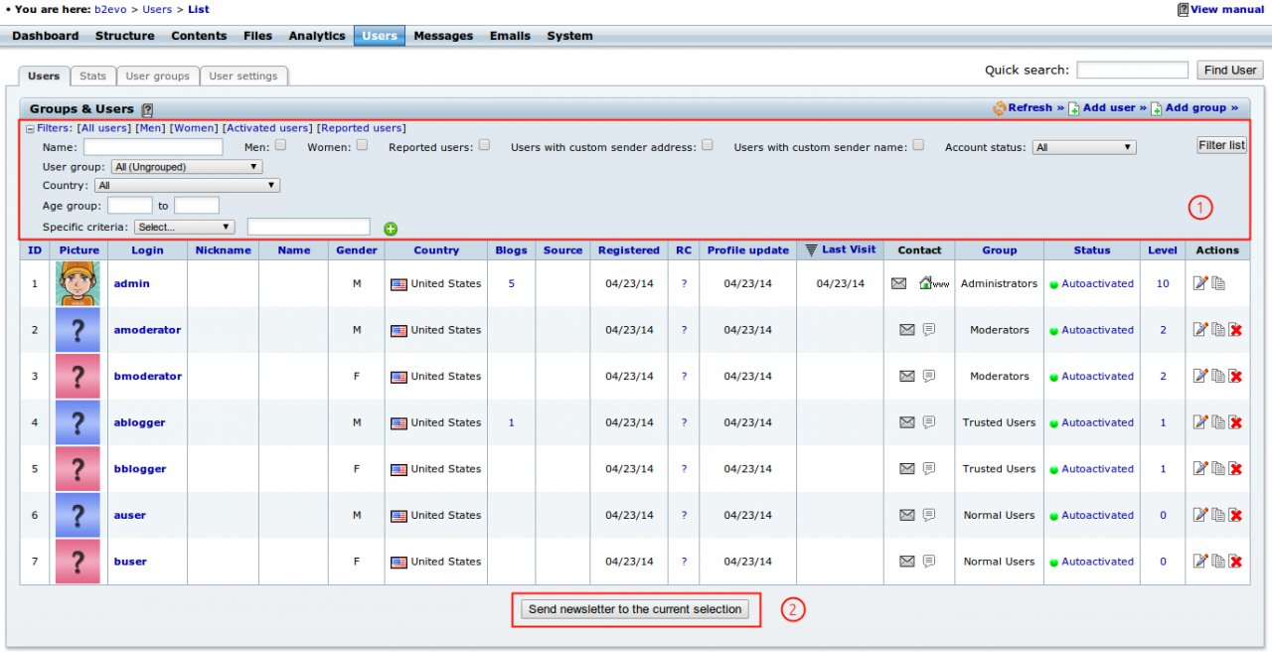Image resolution: width=1272 pixels, height=654 pixels.
Task: Click the green plus add criteria icon
Action: 391,229
